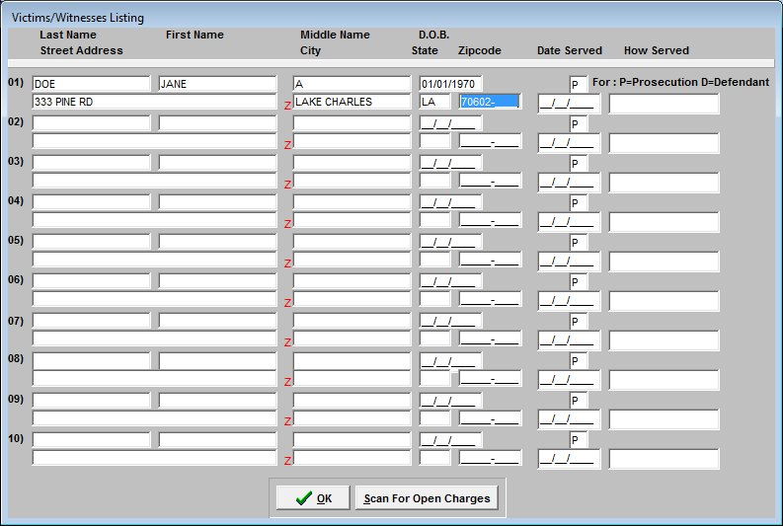Click the red Z icon in row 10
The image size is (783, 526).
click(x=287, y=461)
